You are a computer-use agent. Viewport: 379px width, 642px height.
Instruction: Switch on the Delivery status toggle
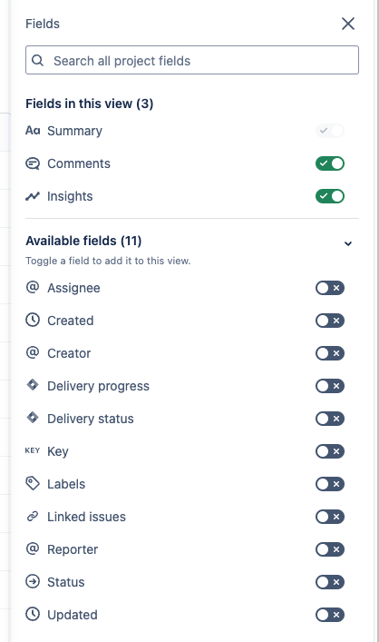pyautogui.click(x=330, y=419)
